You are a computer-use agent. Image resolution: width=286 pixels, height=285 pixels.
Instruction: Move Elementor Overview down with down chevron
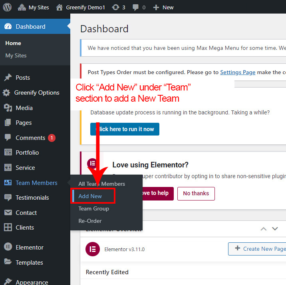click(275, 229)
